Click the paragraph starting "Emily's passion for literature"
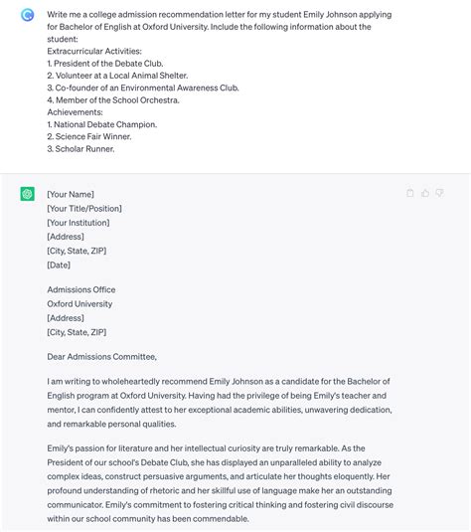Viewport: 471px width, 532px height. click(220, 483)
